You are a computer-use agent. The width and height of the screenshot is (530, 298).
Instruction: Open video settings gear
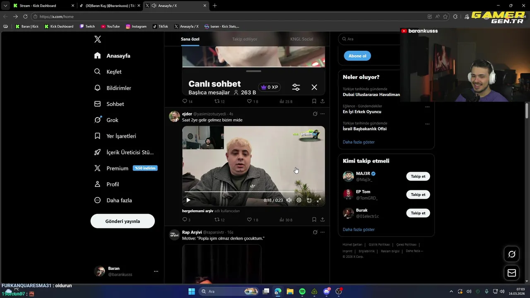click(299, 200)
